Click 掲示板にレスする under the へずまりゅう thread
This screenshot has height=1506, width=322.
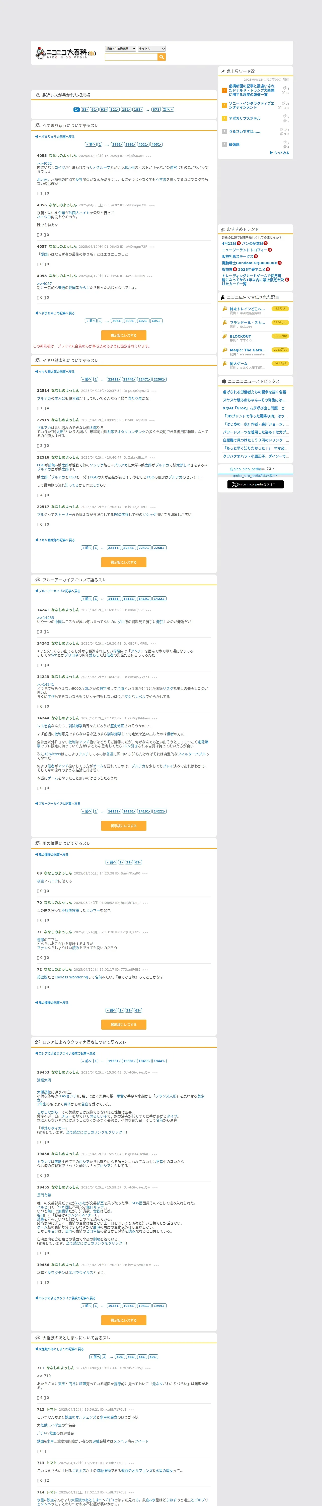point(124,336)
